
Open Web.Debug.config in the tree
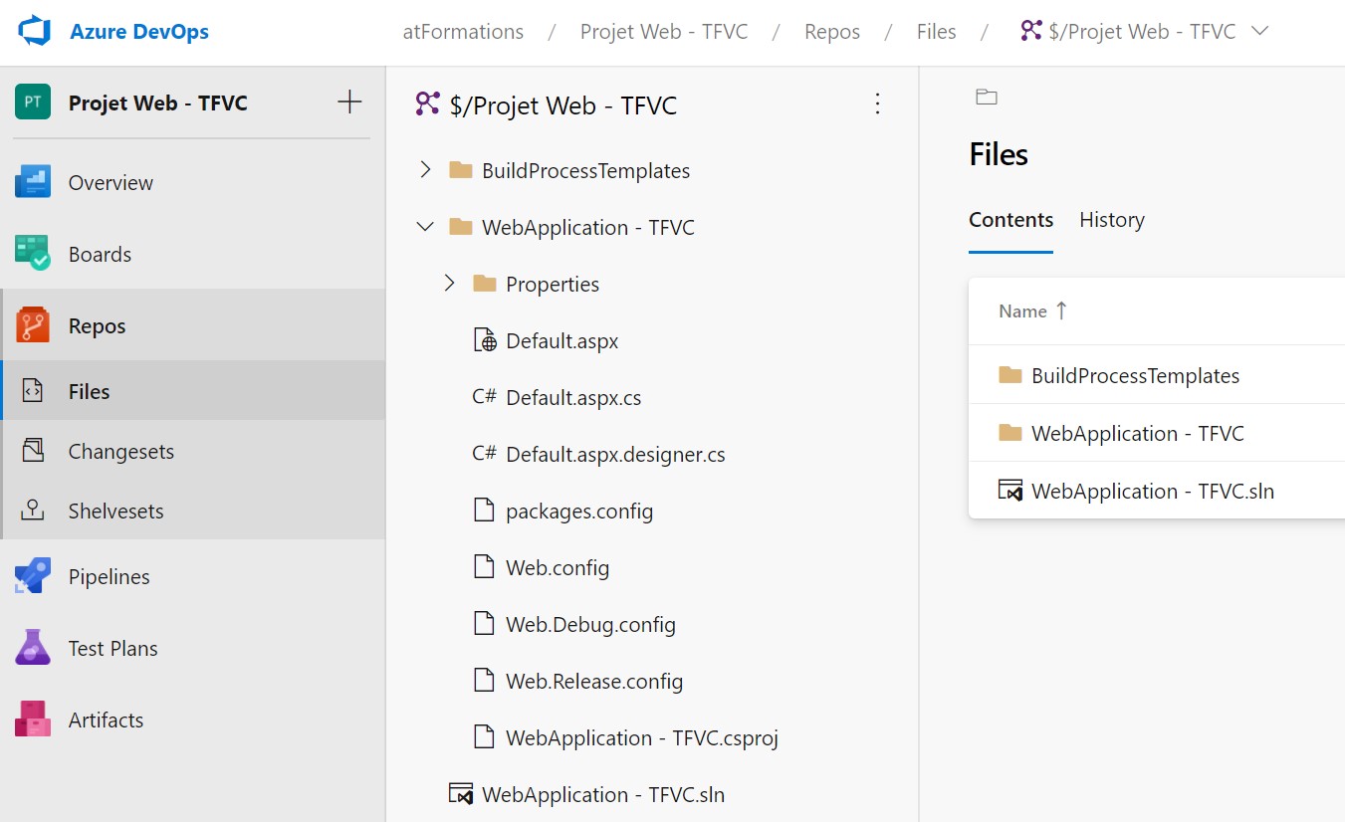[590, 625]
